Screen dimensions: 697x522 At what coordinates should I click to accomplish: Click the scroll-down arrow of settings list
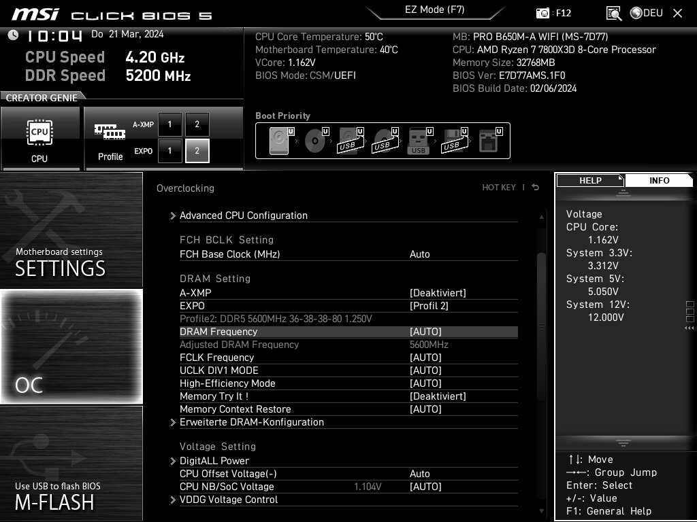pyautogui.click(x=541, y=511)
